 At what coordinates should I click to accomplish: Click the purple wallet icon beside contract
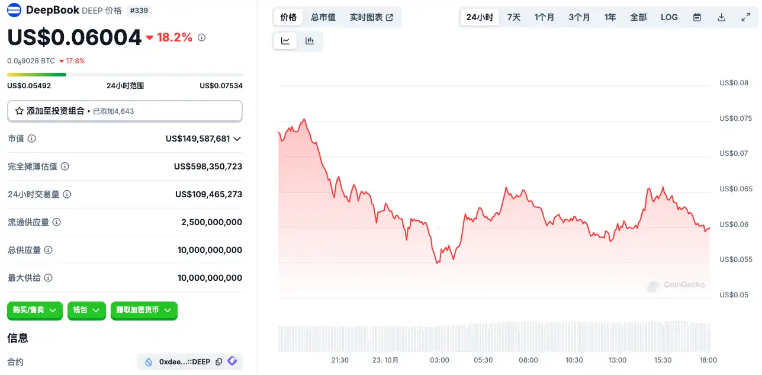(x=232, y=361)
